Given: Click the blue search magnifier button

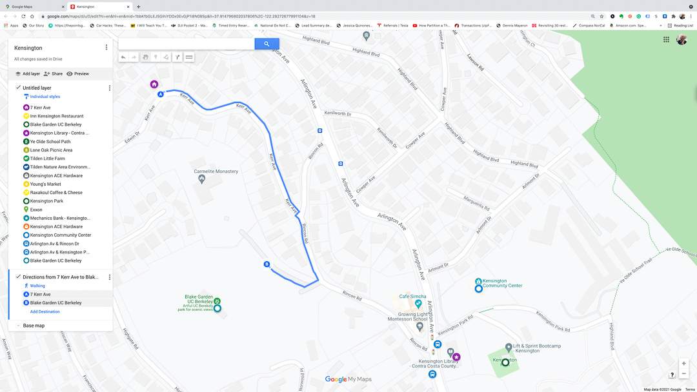Looking at the screenshot, I should coord(267,43).
